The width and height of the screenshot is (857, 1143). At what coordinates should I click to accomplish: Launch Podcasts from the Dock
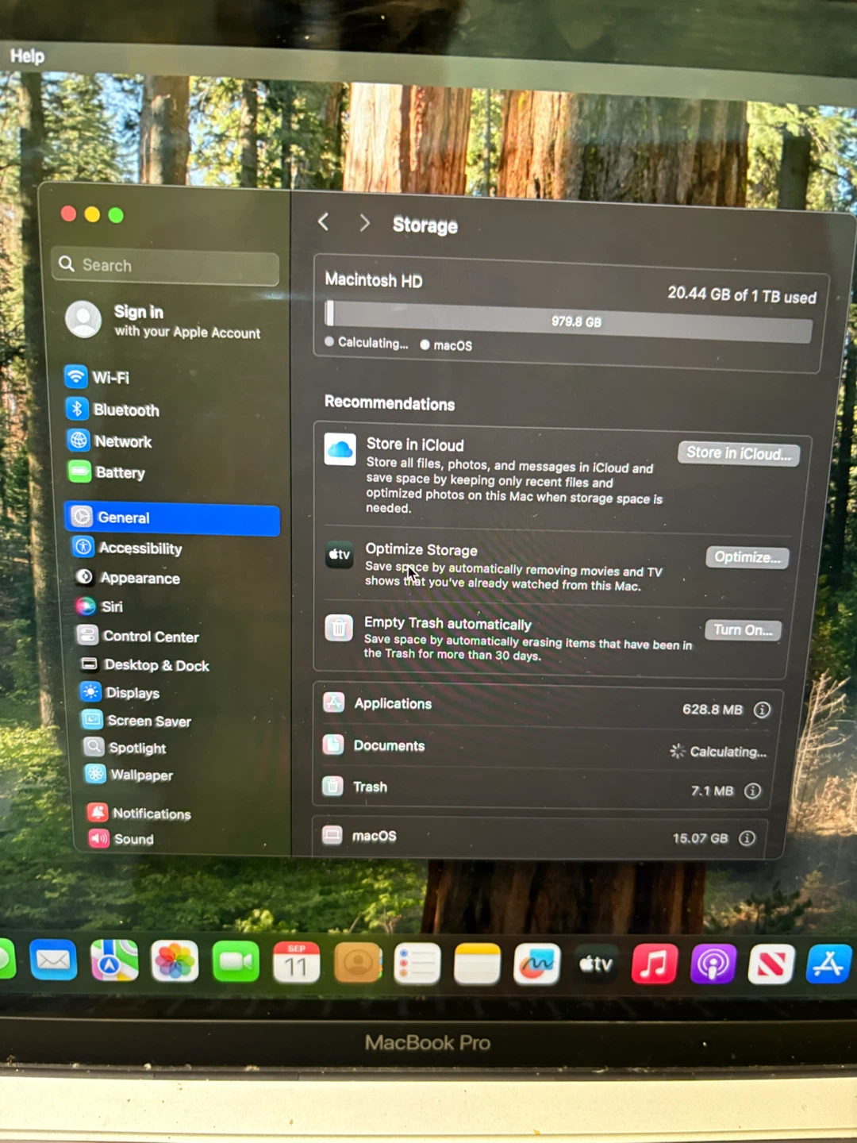coord(713,964)
